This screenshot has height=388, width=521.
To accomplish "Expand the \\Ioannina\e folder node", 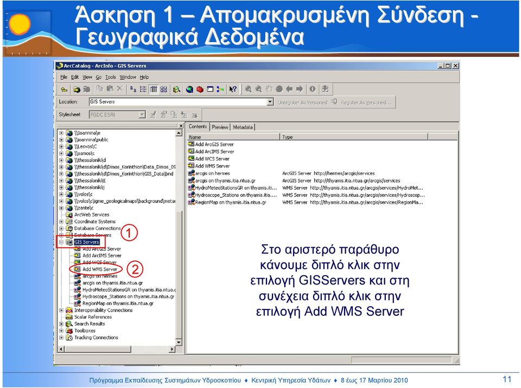I will point(61,133).
